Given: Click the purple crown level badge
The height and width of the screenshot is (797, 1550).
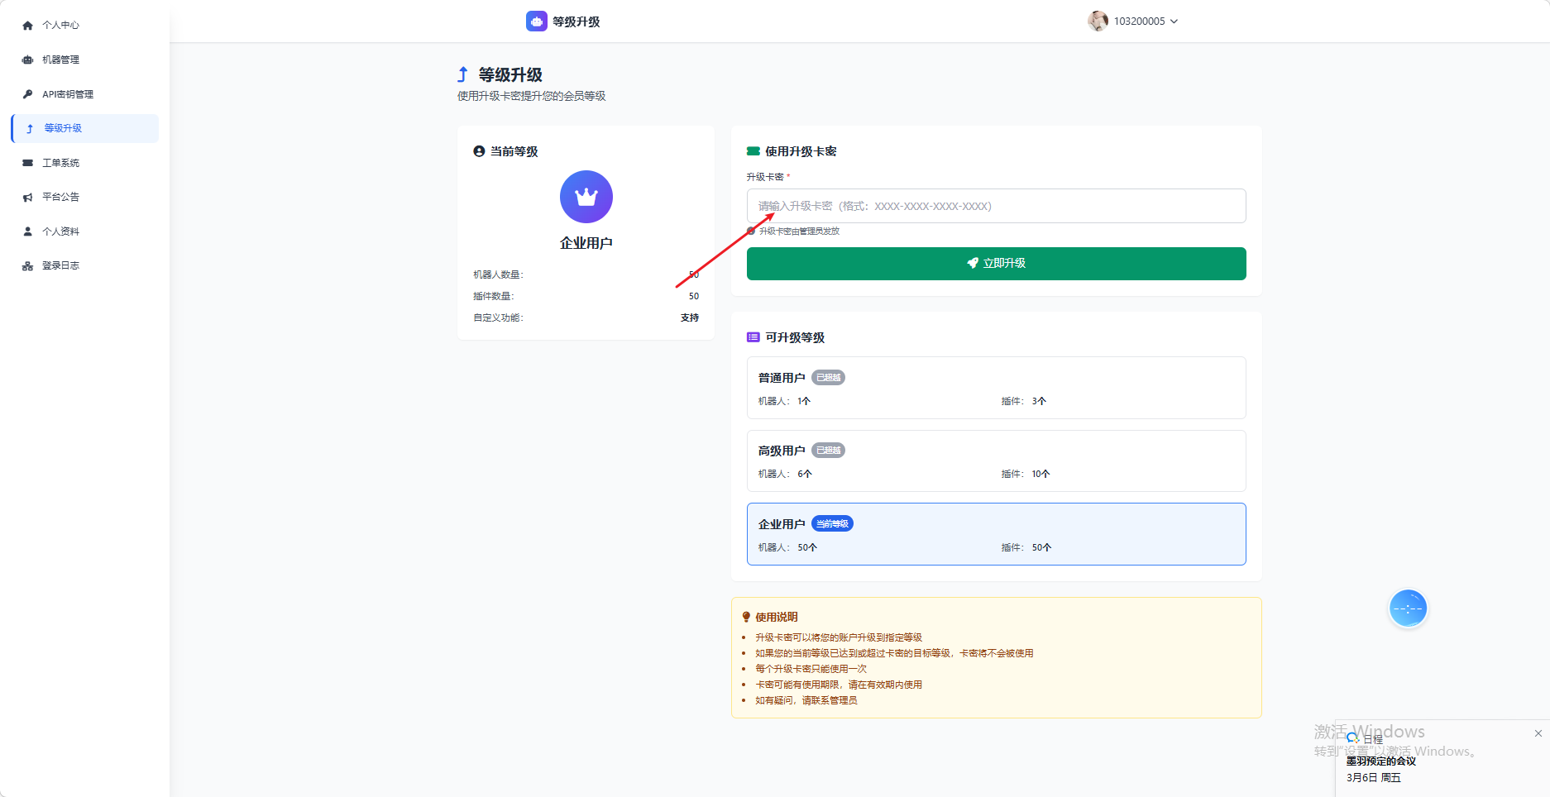Looking at the screenshot, I should (586, 197).
